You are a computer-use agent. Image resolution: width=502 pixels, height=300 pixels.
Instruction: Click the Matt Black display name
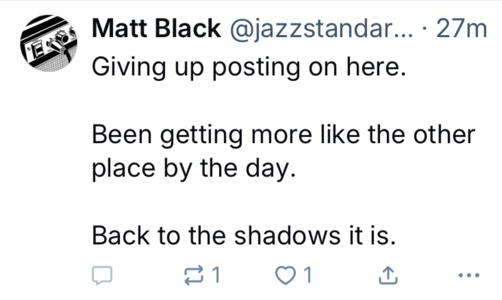click(x=156, y=29)
